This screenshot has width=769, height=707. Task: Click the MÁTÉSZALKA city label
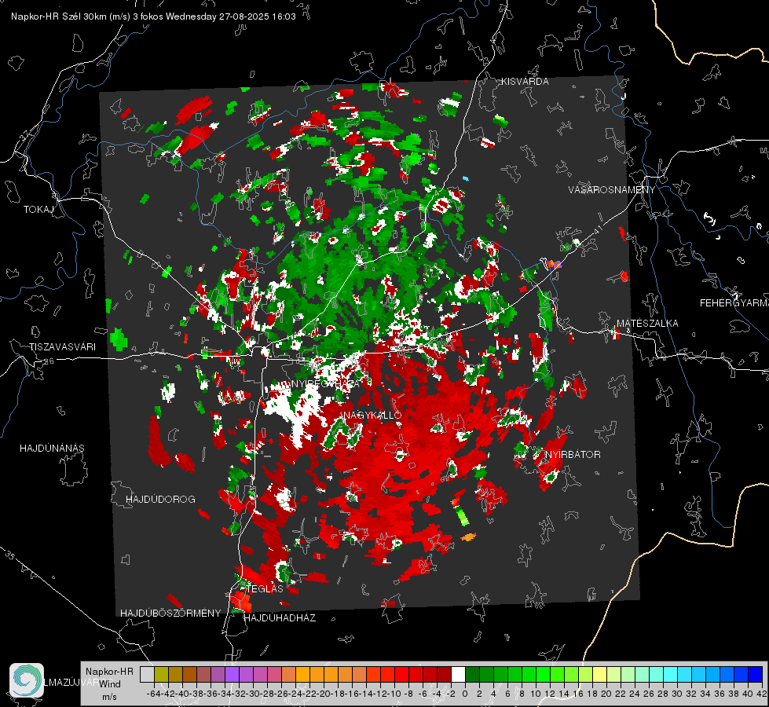point(647,323)
